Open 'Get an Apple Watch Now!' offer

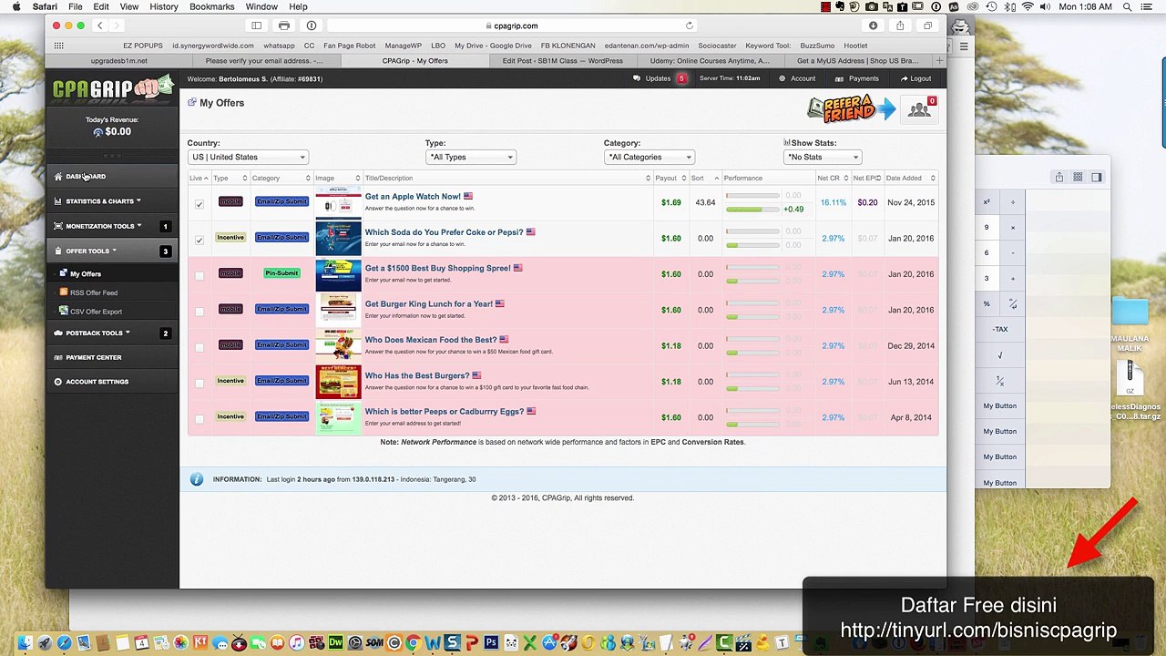pos(413,196)
